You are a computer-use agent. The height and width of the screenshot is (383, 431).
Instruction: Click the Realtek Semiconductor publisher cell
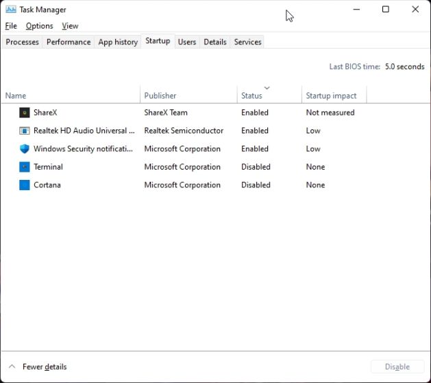tap(184, 131)
